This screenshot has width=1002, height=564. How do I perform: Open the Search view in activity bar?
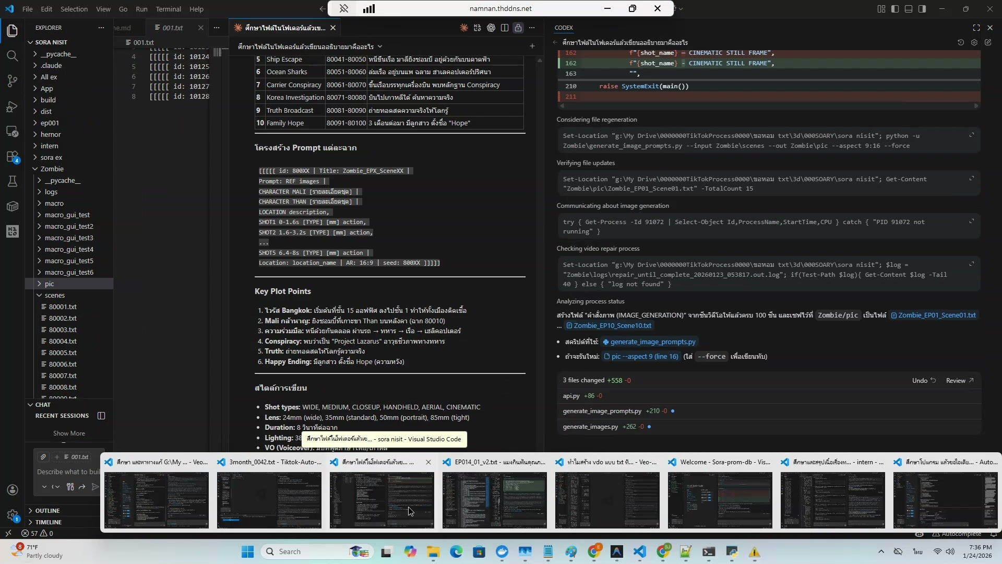(13, 56)
